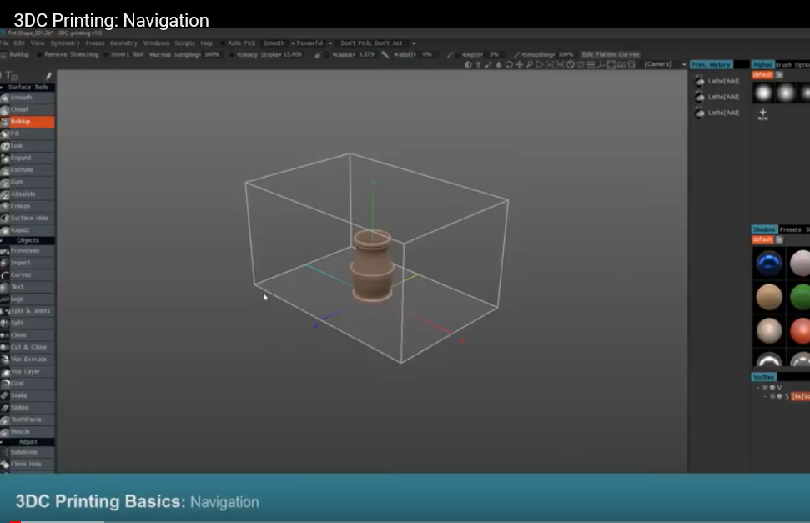Toggle visibility eye of V layer in VoxTree

[765, 387]
